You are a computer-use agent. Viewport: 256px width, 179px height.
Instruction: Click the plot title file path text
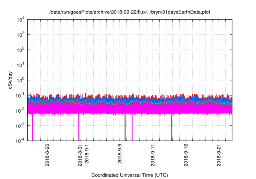pos(130,13)
